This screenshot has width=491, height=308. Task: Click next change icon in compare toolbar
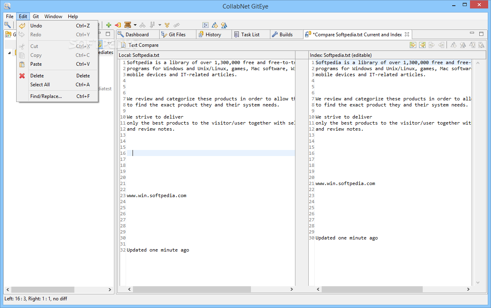pyautogui.click(x=472, y=45)
